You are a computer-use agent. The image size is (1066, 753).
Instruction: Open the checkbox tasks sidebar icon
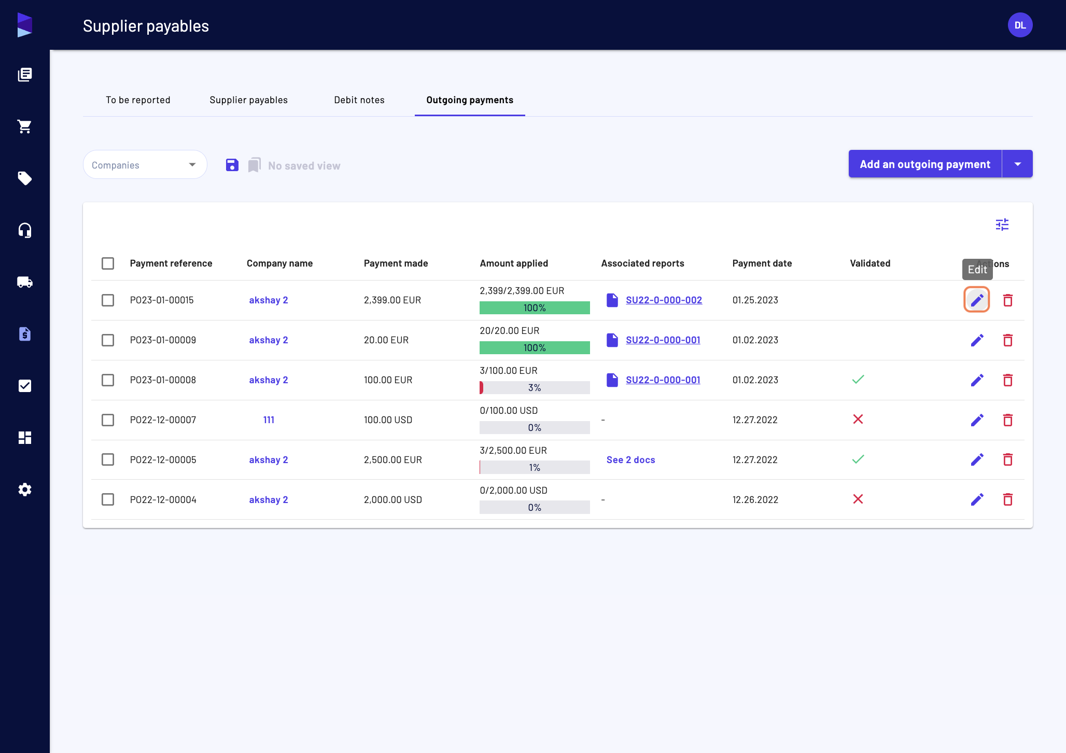coord(25,386)
